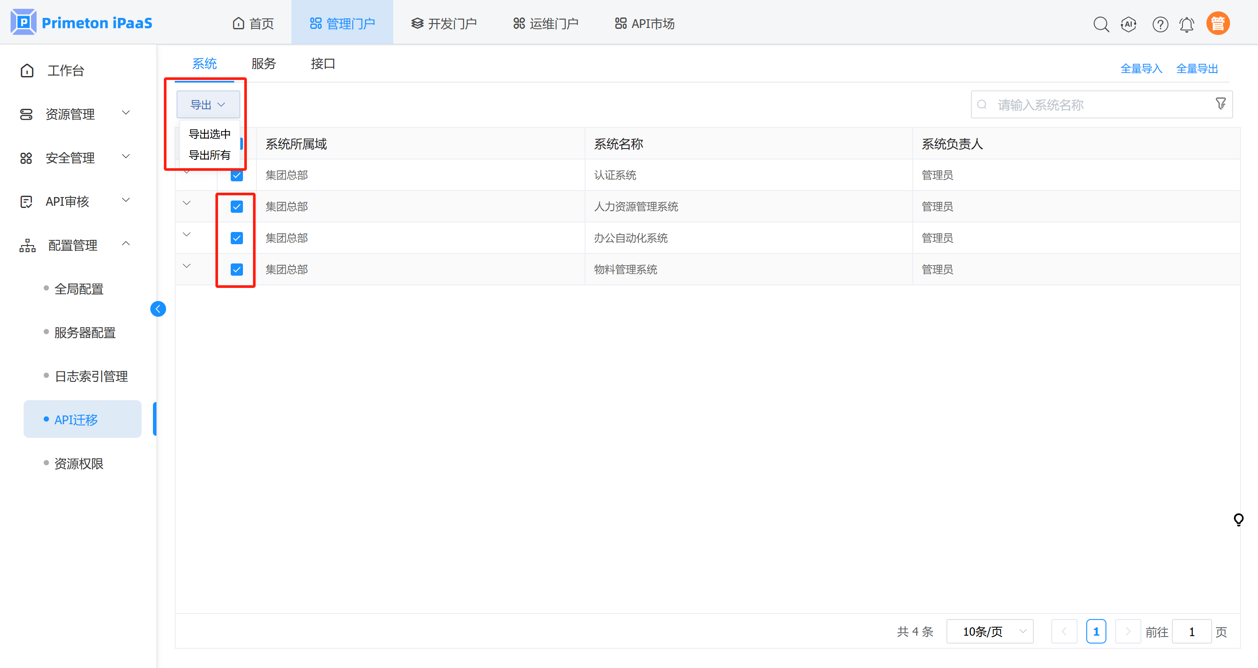Uncheck the 办公自动化系统 row checkbox
The height and width of the screenshot is (668, 1258).
[237, 238]
